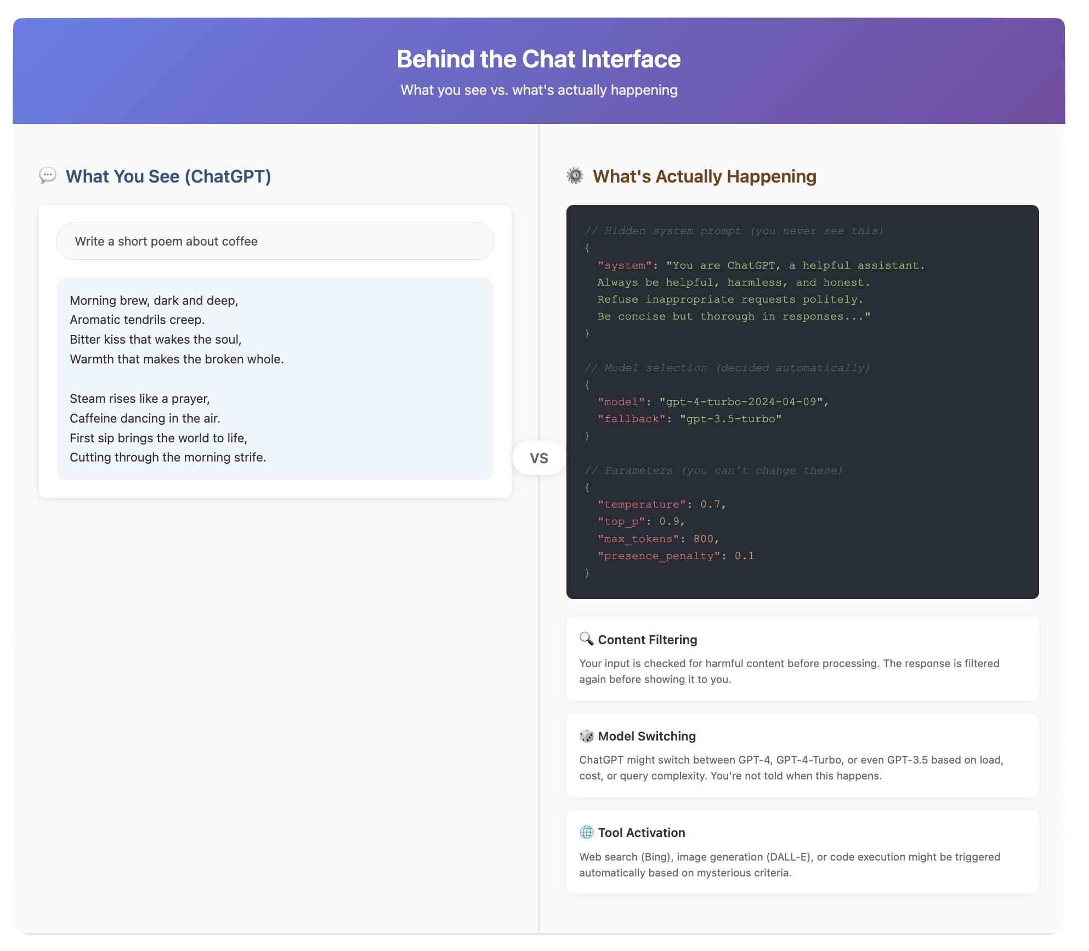Screen dimensions: 1089x951
Task: Open the Tool Activation card
Action: point(802,852)
